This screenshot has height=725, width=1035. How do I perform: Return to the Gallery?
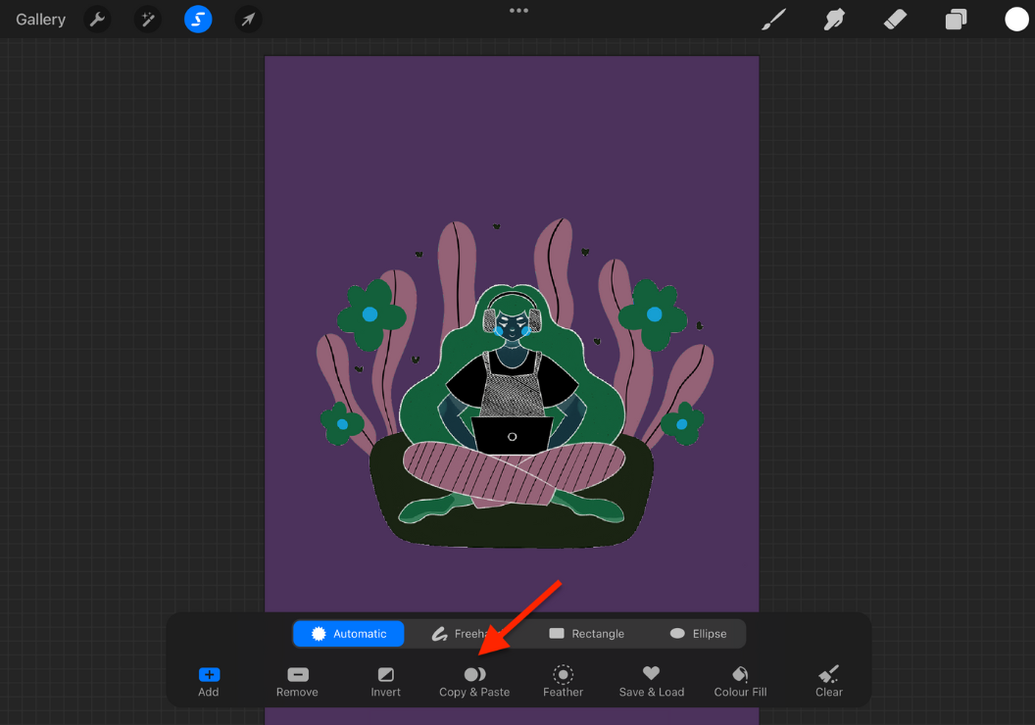39,19
